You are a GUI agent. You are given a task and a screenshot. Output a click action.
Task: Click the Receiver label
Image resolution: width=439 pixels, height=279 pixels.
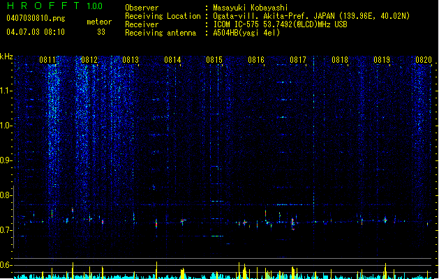[142, 24]
